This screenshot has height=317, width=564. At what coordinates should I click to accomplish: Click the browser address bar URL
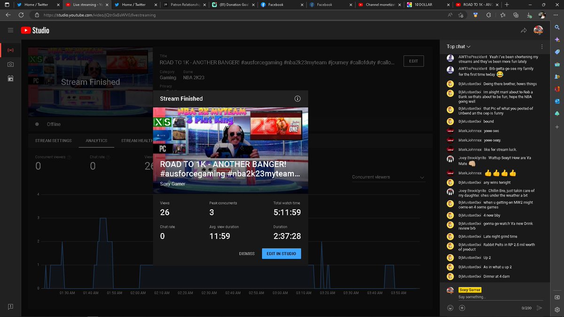point(100,15)
